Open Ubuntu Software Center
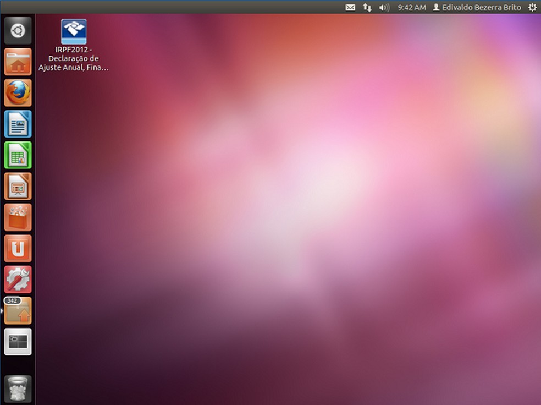This screenshot has width=541, height=405. pyautogui.click(x=18, y=217)
